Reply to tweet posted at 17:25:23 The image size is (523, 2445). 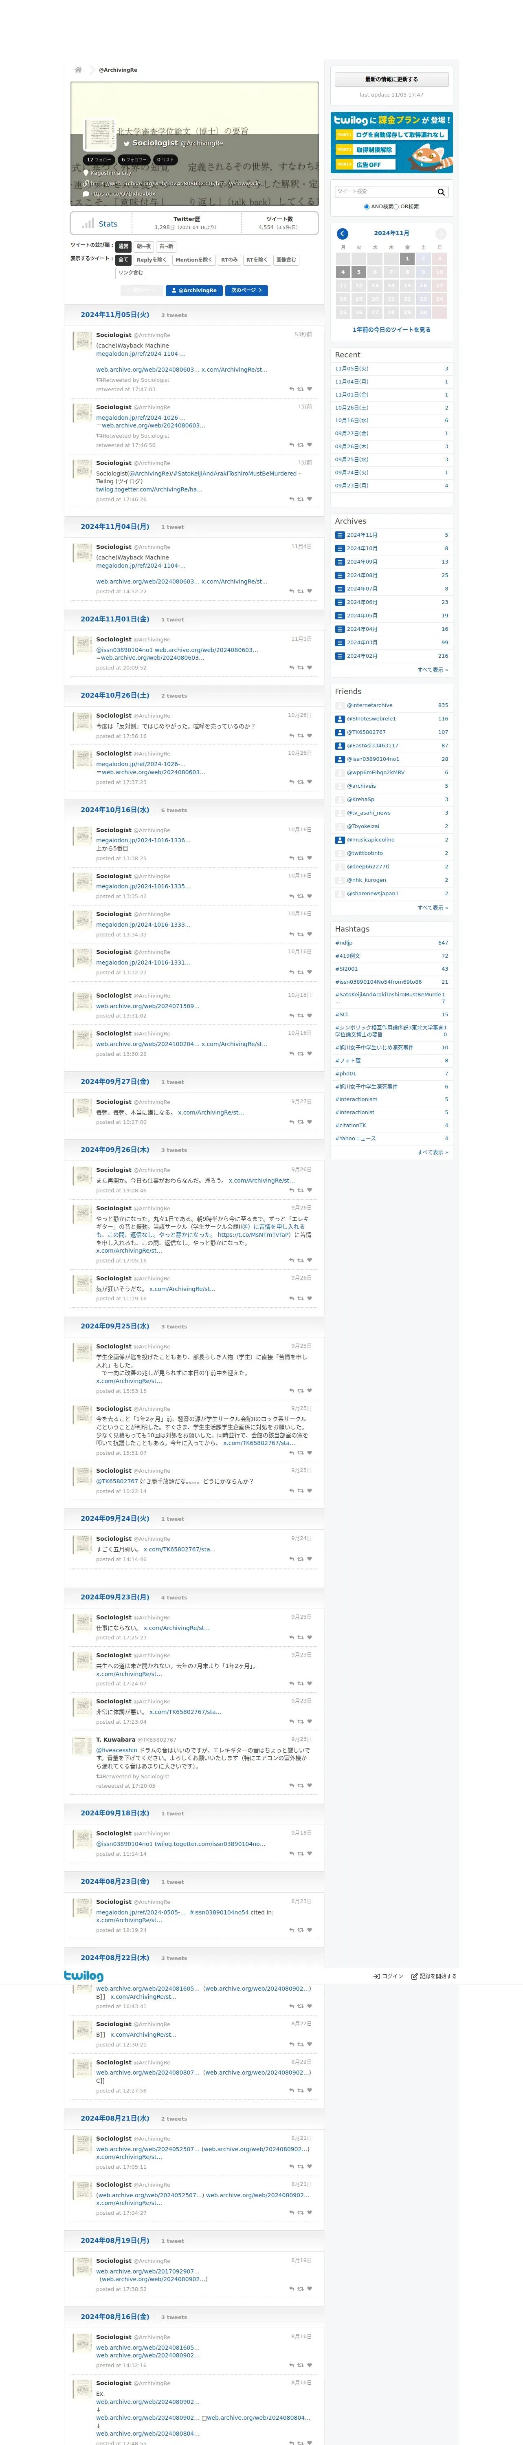291,1637
